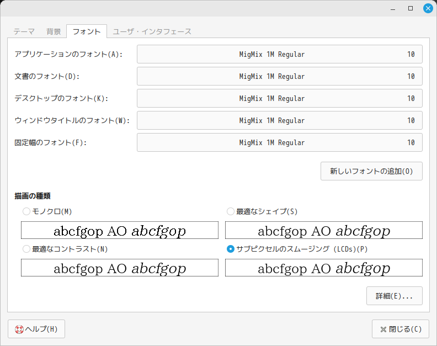Maximize the appearance settings window

pos(411,8)
